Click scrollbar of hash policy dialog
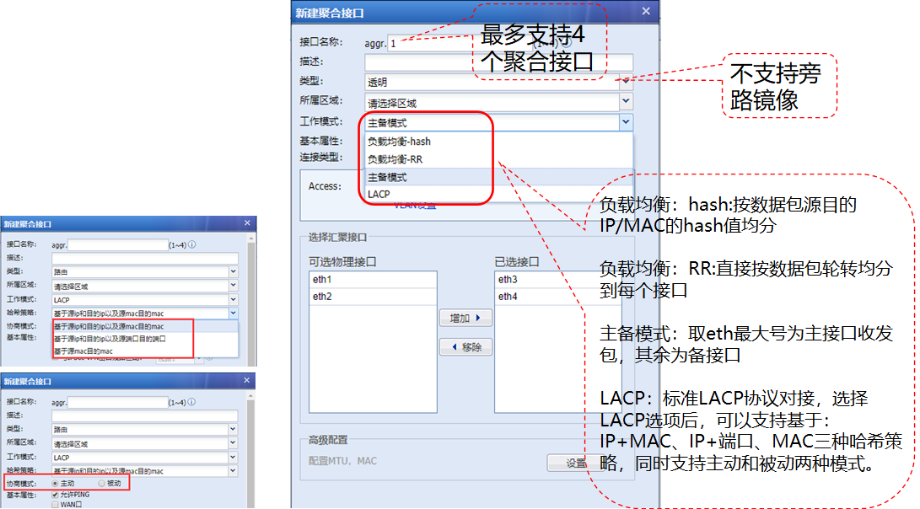Viewport: 920px width, 509px height. click(x=251, y=299)
